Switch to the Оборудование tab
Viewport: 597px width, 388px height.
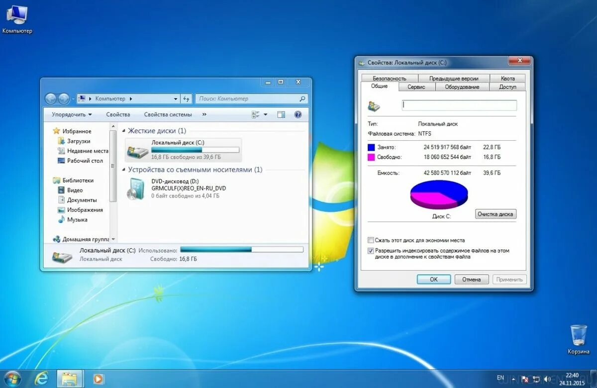tap(462, 87)
